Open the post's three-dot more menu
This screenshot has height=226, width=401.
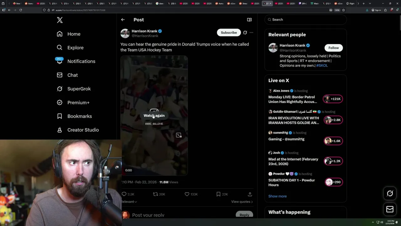251,33
